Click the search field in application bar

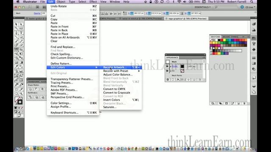pos(226,7)
